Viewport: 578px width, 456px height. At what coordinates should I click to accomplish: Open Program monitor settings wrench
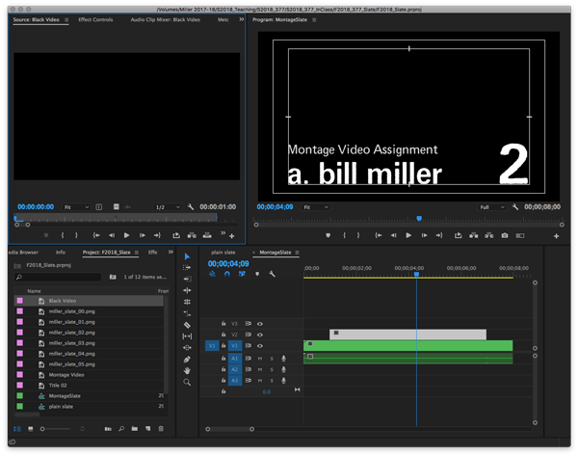[515, 207]
